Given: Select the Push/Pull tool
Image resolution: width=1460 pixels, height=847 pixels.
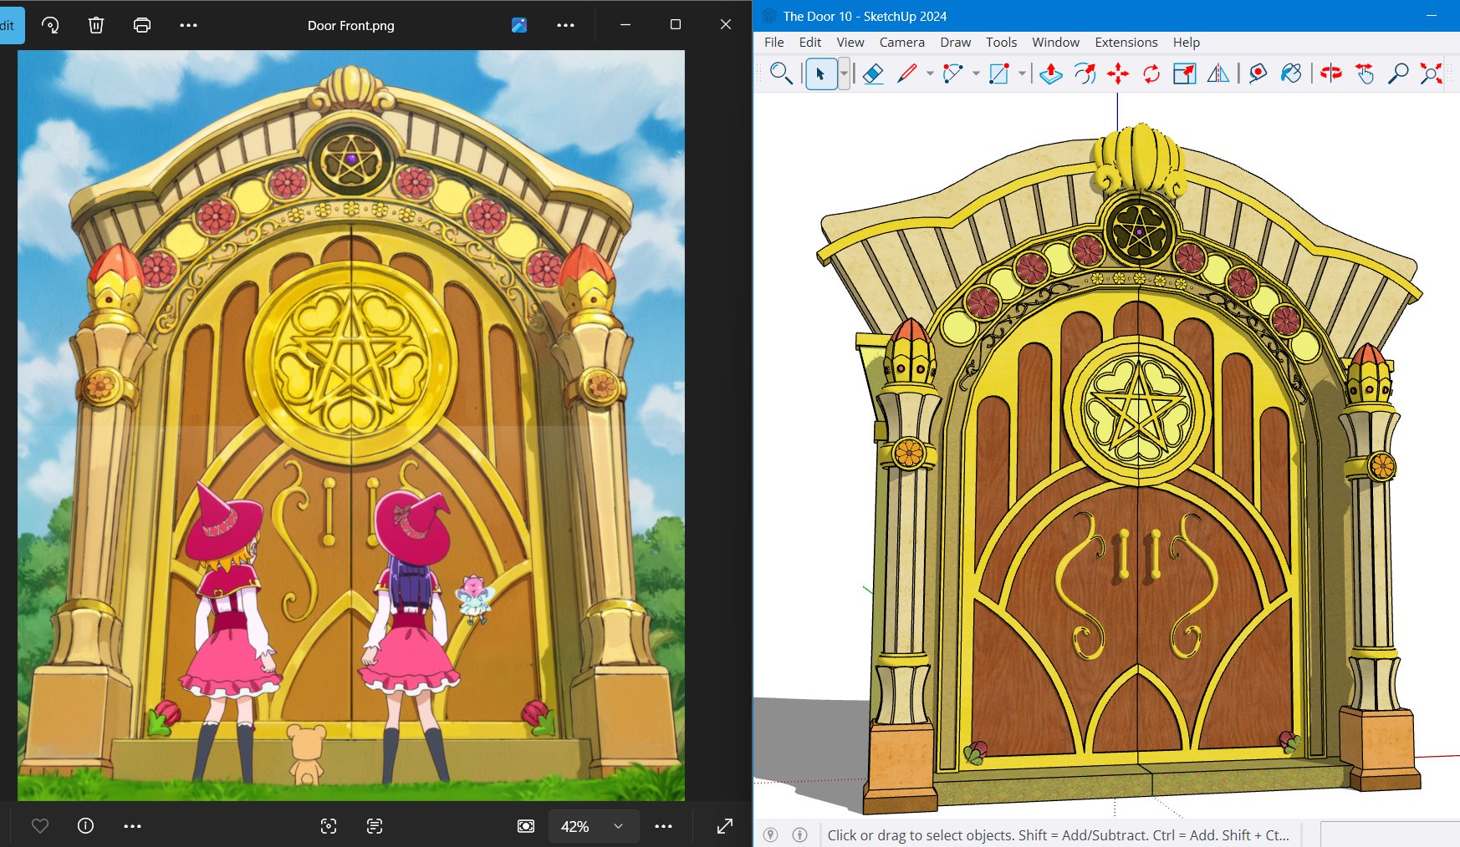Looking at the screenshot, I should [1051, 74].
